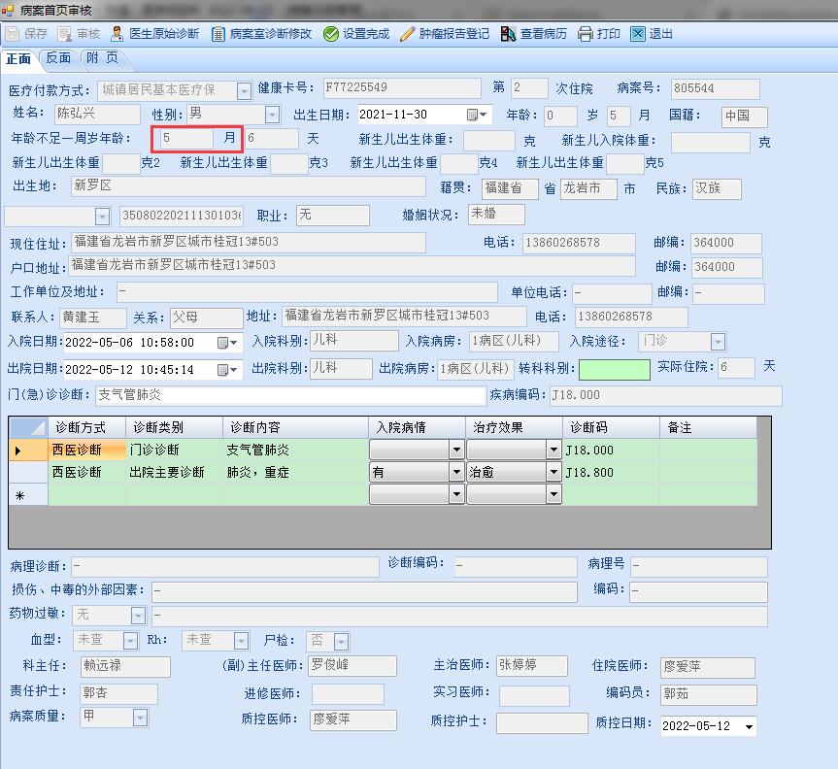The height and width of the screenshot is (769, 838).
Task: Open 入院日期 calendar picker icon
Action: pos(227,343)
